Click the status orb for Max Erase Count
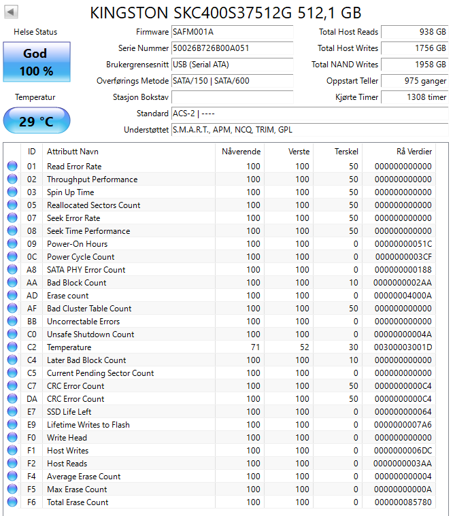The height and width of the screenshot is (516, 453). point(12,489)
